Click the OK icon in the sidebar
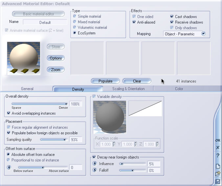This screenshot has height=186, width=222. click(217, 140)
